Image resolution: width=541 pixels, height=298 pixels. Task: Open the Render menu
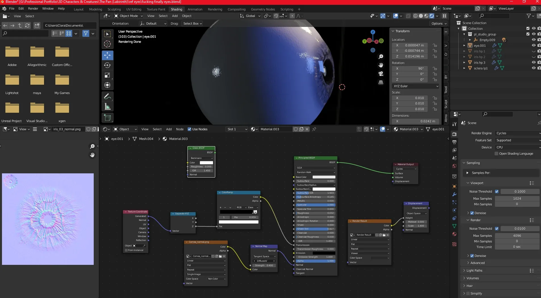tap(33, 8)
